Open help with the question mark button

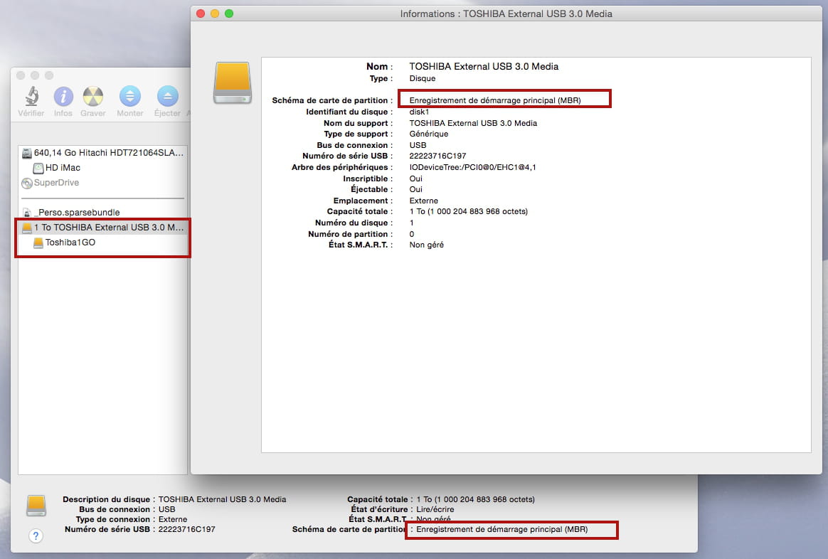(x=36, y=536)
